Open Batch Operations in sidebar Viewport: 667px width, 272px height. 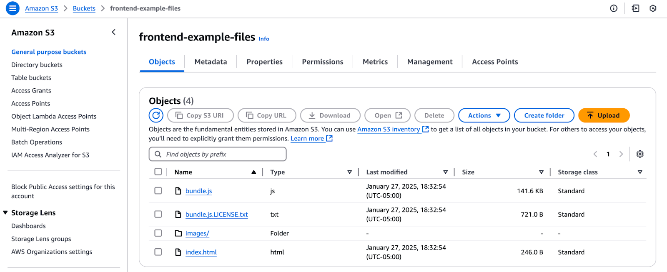pyautogui.click(x=37, y=142)
